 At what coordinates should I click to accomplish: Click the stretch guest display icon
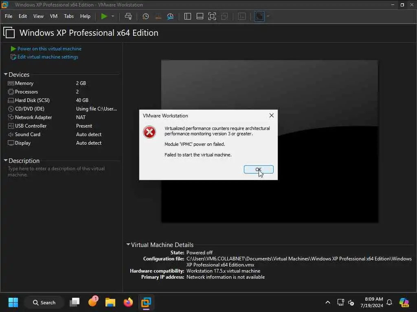point(259,16)
